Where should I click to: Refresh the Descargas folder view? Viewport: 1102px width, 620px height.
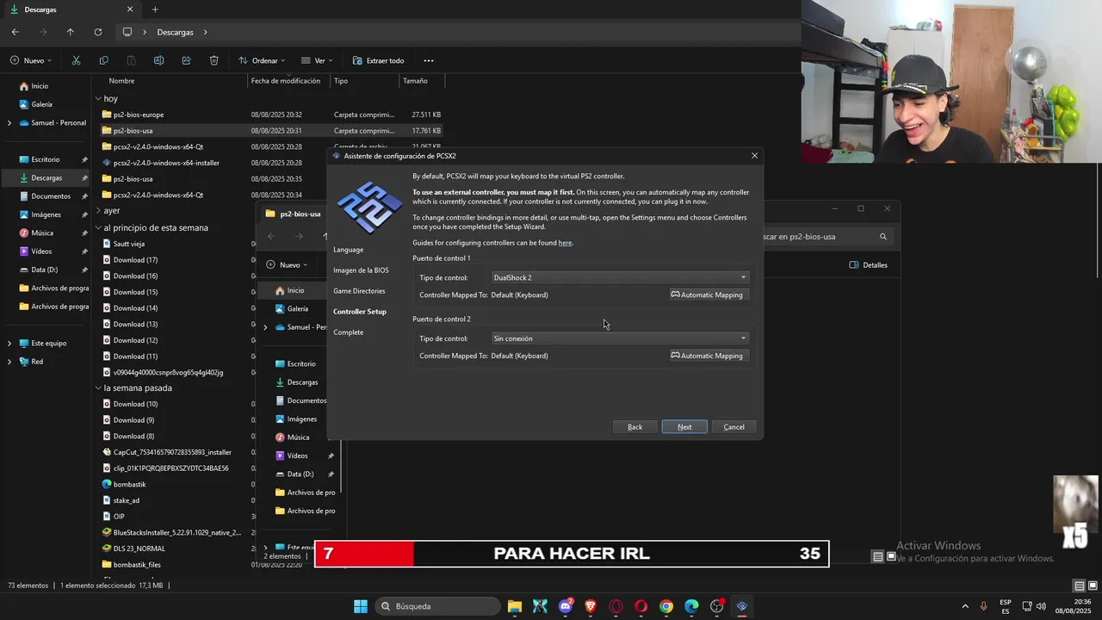(x=98, y=32)
